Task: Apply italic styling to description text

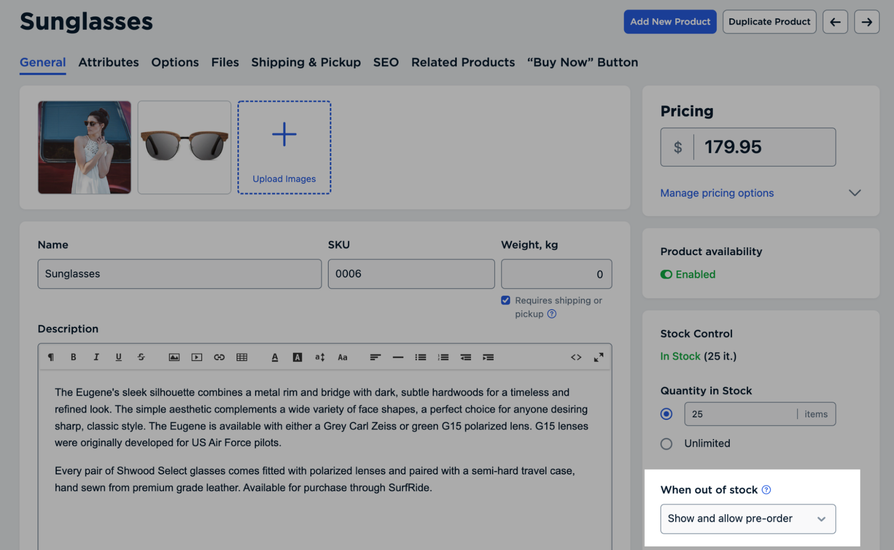Action: pyautogui.click(x=96, y=357)
